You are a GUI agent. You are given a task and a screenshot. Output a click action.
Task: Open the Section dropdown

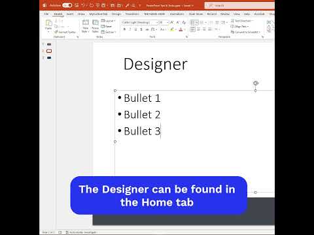click(109, 32)
